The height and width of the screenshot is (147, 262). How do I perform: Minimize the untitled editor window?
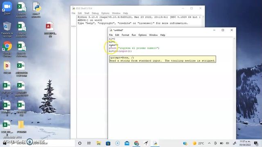[x=214, y=30]
